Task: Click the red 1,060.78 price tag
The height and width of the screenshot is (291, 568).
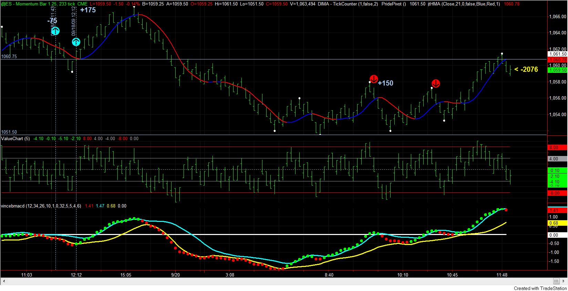Action: tap(557, 60)
